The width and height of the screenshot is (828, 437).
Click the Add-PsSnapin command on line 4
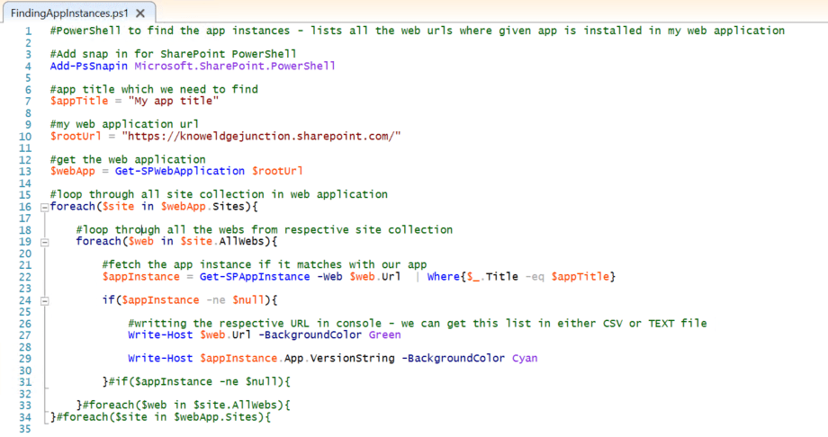click(x=89, y=66)
